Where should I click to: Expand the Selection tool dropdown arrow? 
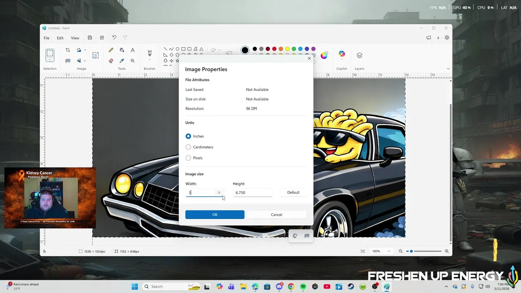[50, 61]
